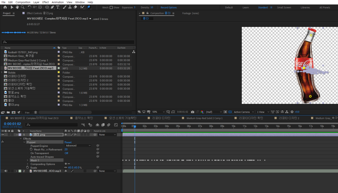Expand the MV BEO mp3 layer
Viewport: 338px width, 193px height.
coord(16,171)
